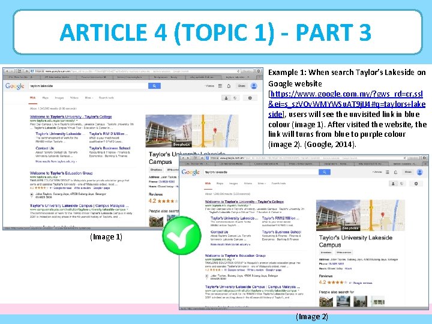Image resolution: width=432 pixels, height=324 pixels.
Task: Switch to the Maps tab in Image 1
Action: tap(45, 98)
